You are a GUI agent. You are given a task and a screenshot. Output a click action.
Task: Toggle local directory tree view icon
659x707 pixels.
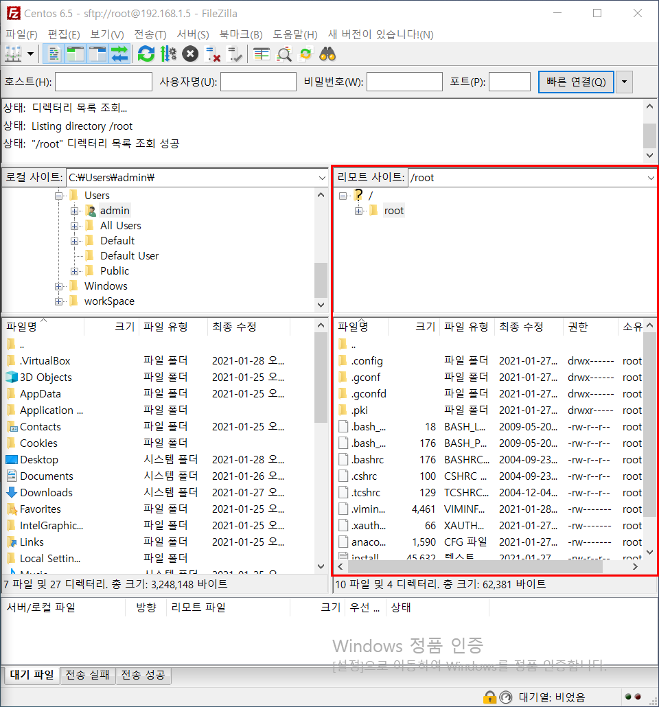76,54
